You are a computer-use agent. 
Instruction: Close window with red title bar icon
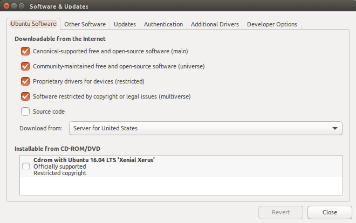coord(6,6)
